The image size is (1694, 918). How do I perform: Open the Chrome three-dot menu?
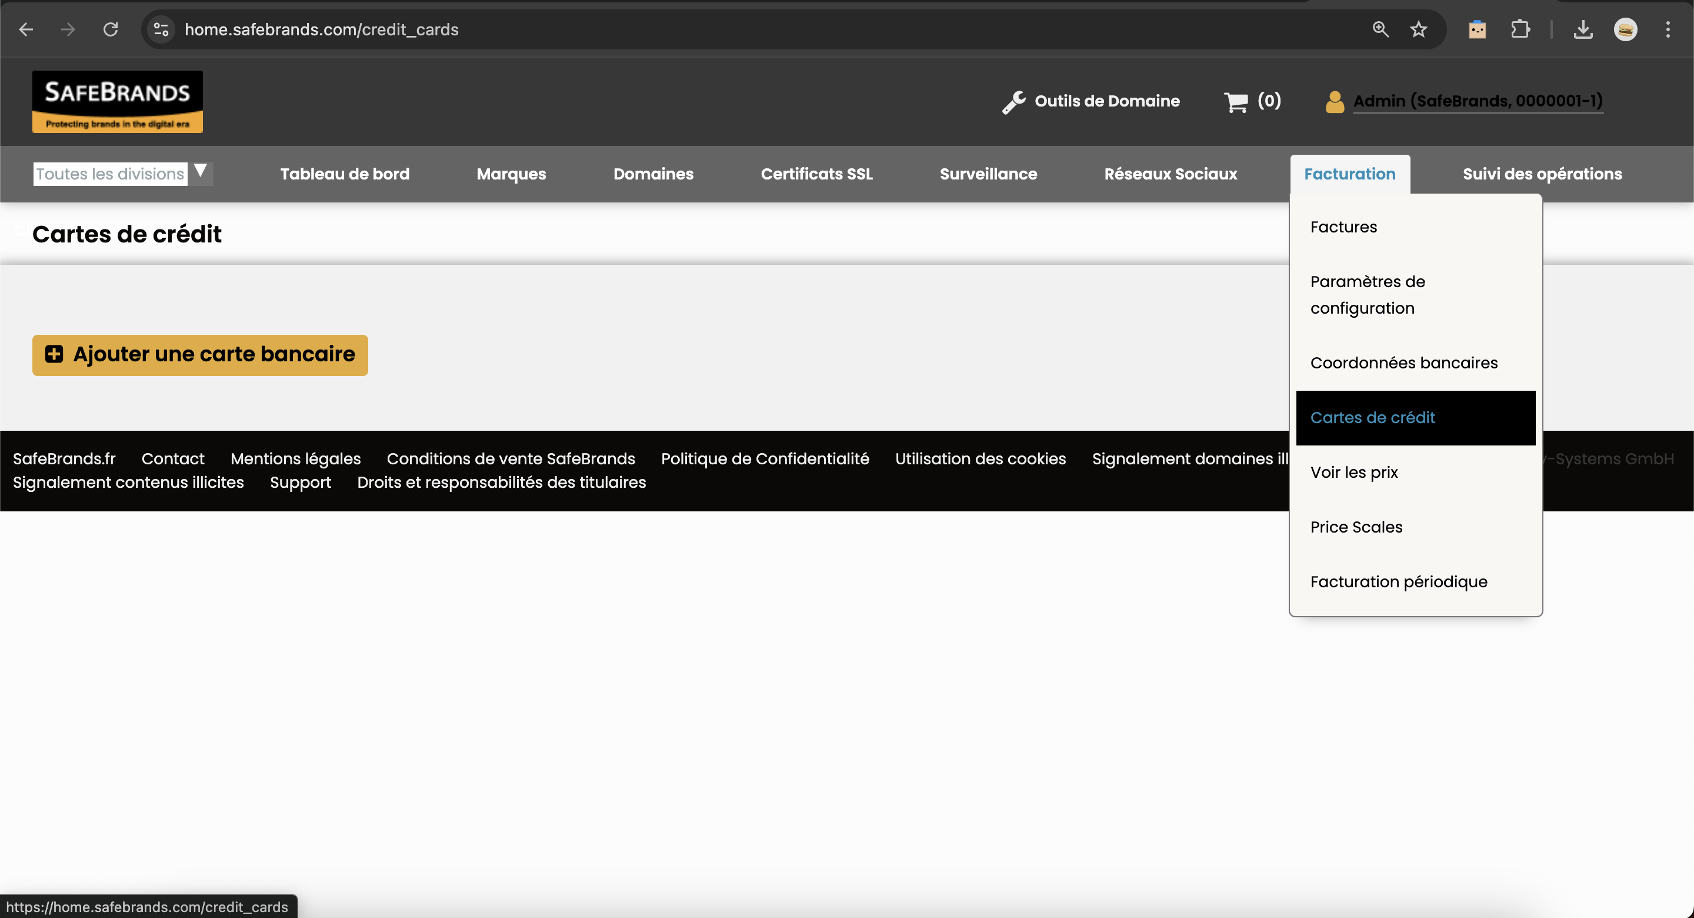(1668, 29)
